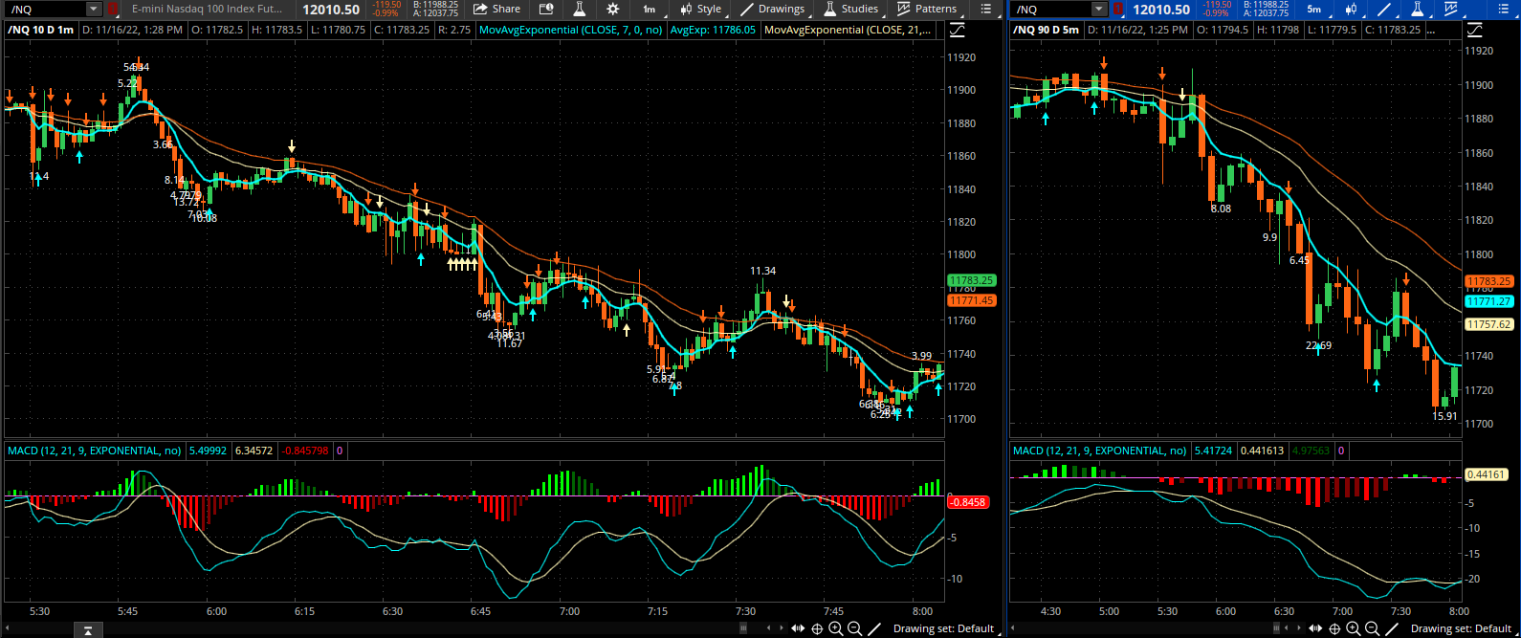Viewport: 1521px width, 638px height.
Task: Click the cyan 11771.27 label on right axis
Action: (1488, 301)
